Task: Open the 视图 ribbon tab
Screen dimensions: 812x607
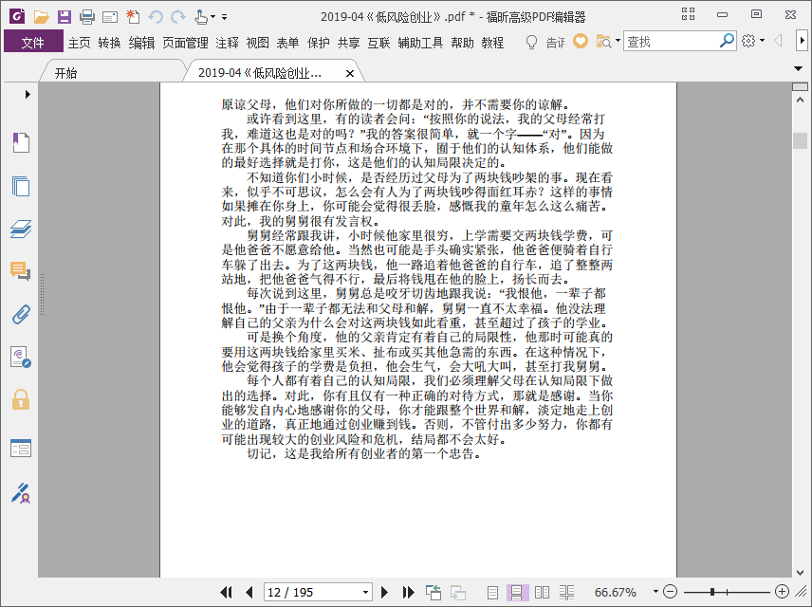Action: pyautogui.click(x=257, y=43)
